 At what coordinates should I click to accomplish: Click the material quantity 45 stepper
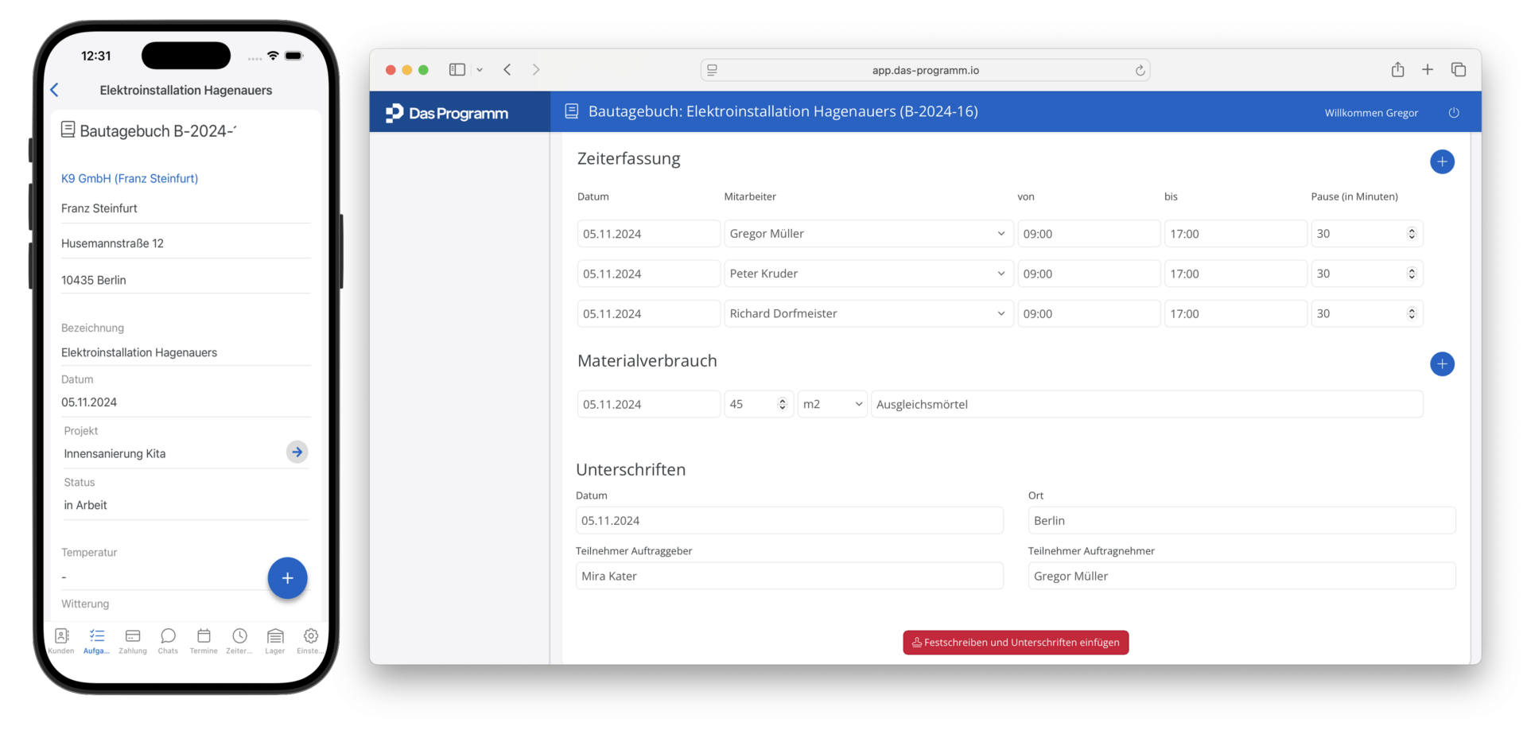pos(782,404)
